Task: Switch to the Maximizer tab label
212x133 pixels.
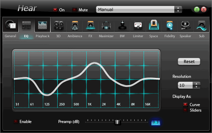Action: pyautogui.click(x=106, y=36)
